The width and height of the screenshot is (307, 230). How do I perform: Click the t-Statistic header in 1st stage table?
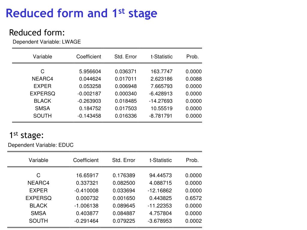(x=161, y=160)
